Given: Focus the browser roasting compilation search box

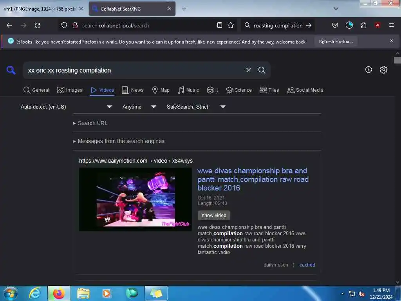Looking at the screenshot, I should click(x=278, y=25).
